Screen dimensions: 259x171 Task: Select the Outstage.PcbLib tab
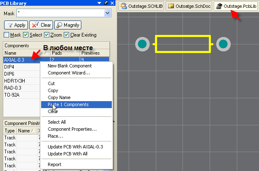click(x=236, y=6)
